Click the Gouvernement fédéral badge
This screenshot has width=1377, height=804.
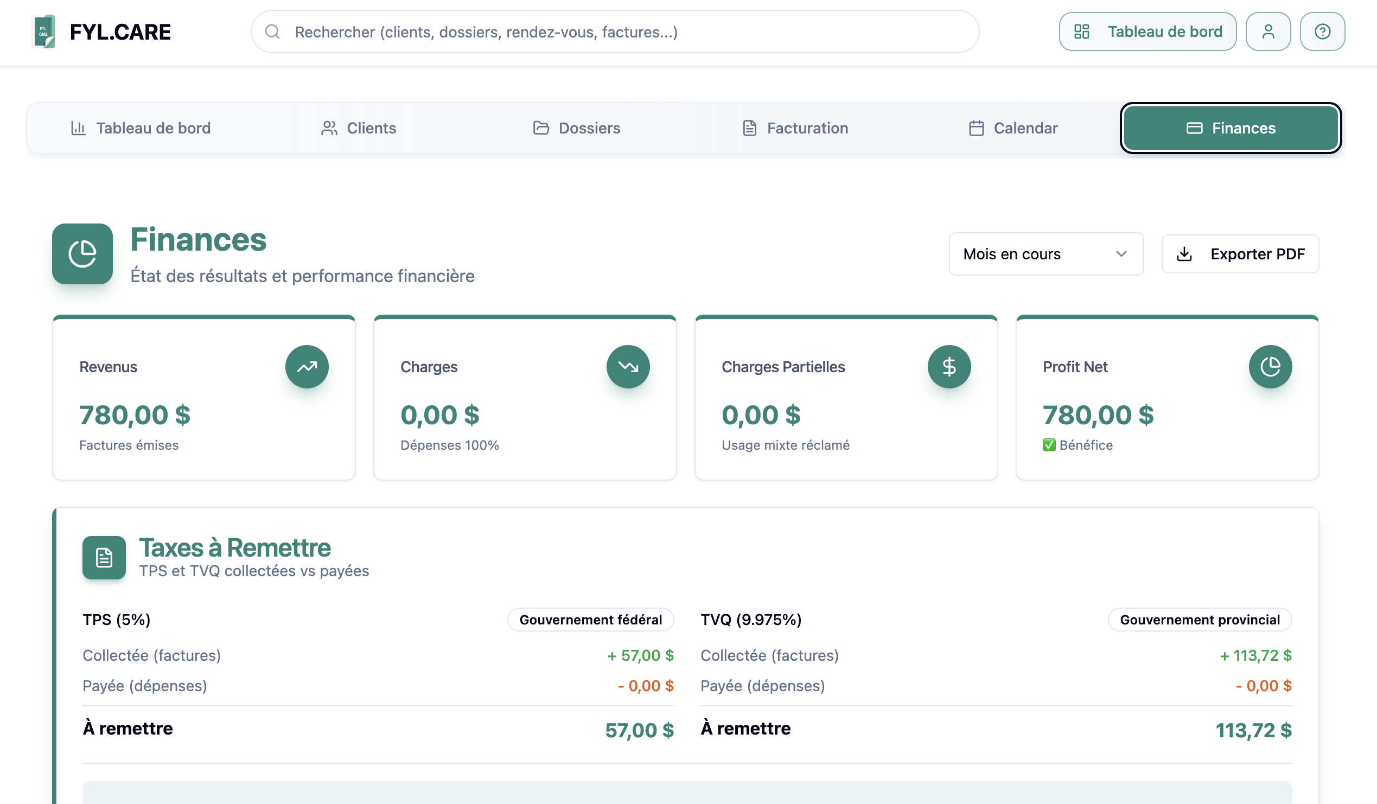(590, 620)
